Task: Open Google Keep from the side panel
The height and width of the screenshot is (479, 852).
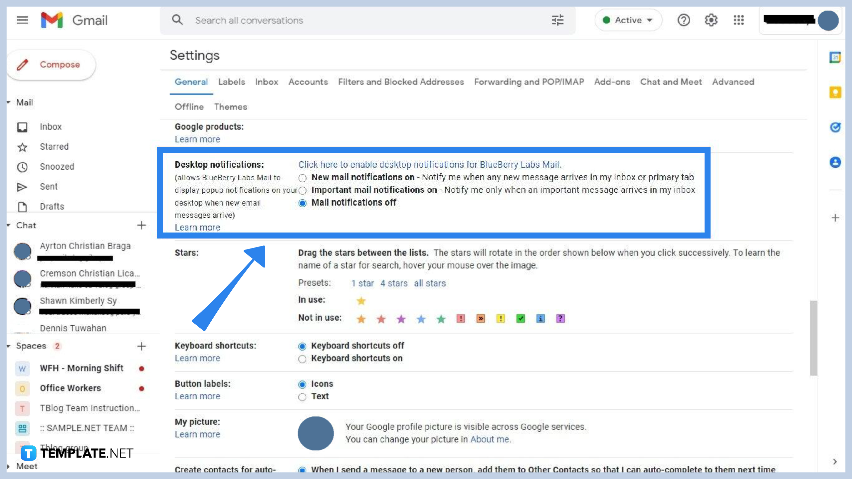Action: [x=835, y=92]
